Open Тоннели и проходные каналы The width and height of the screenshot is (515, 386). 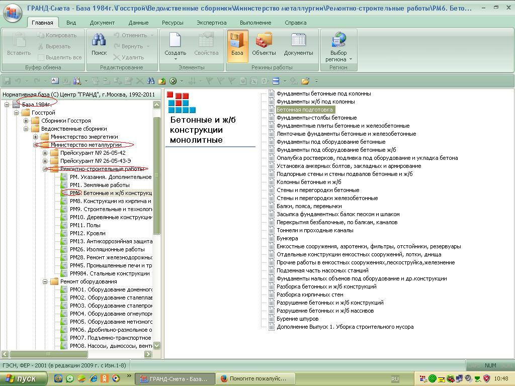coord(315,230)
